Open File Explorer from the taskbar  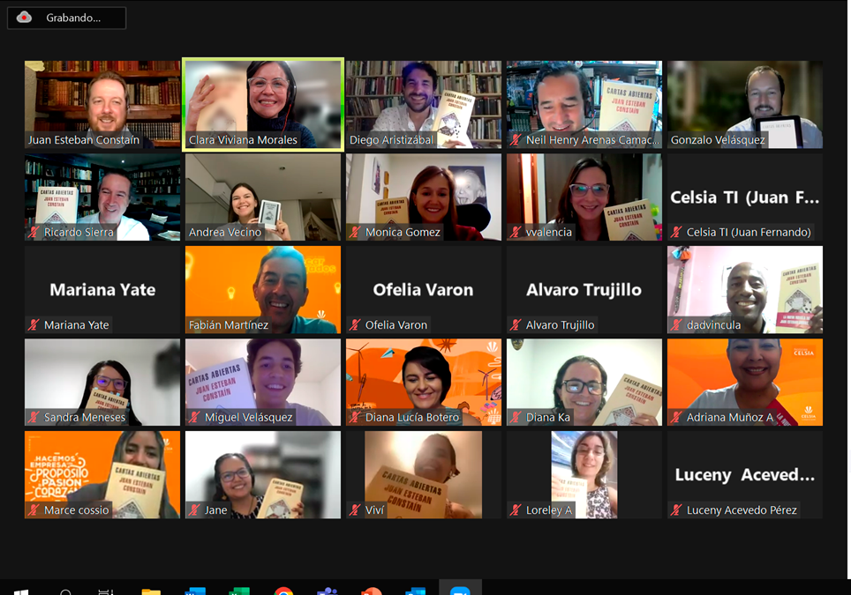(x=151, y=591)
